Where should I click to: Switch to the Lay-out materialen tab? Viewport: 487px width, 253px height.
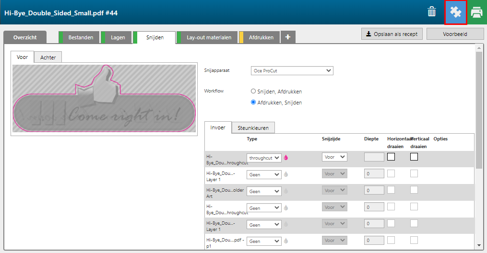pos(209,37)
